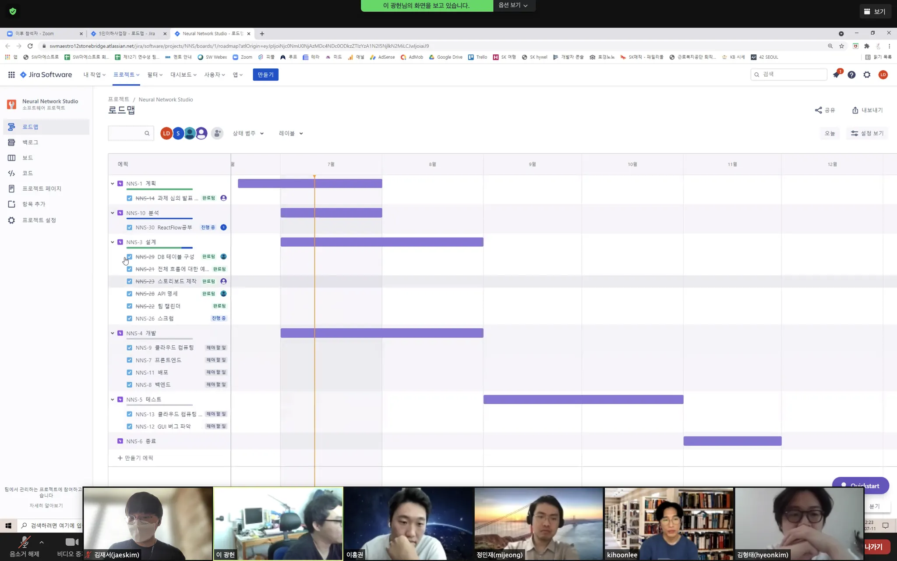Image resolution: width=897 pixels, height=561 pixels.
Task: Open the 상태 범주 filter dropdown
Action: [248, 133]
